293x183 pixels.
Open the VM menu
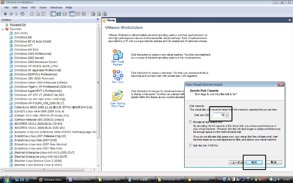point(33,7)
